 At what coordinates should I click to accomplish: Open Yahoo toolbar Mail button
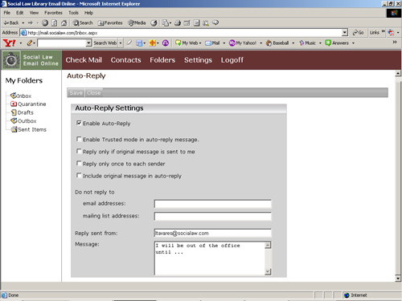[212, 43]
